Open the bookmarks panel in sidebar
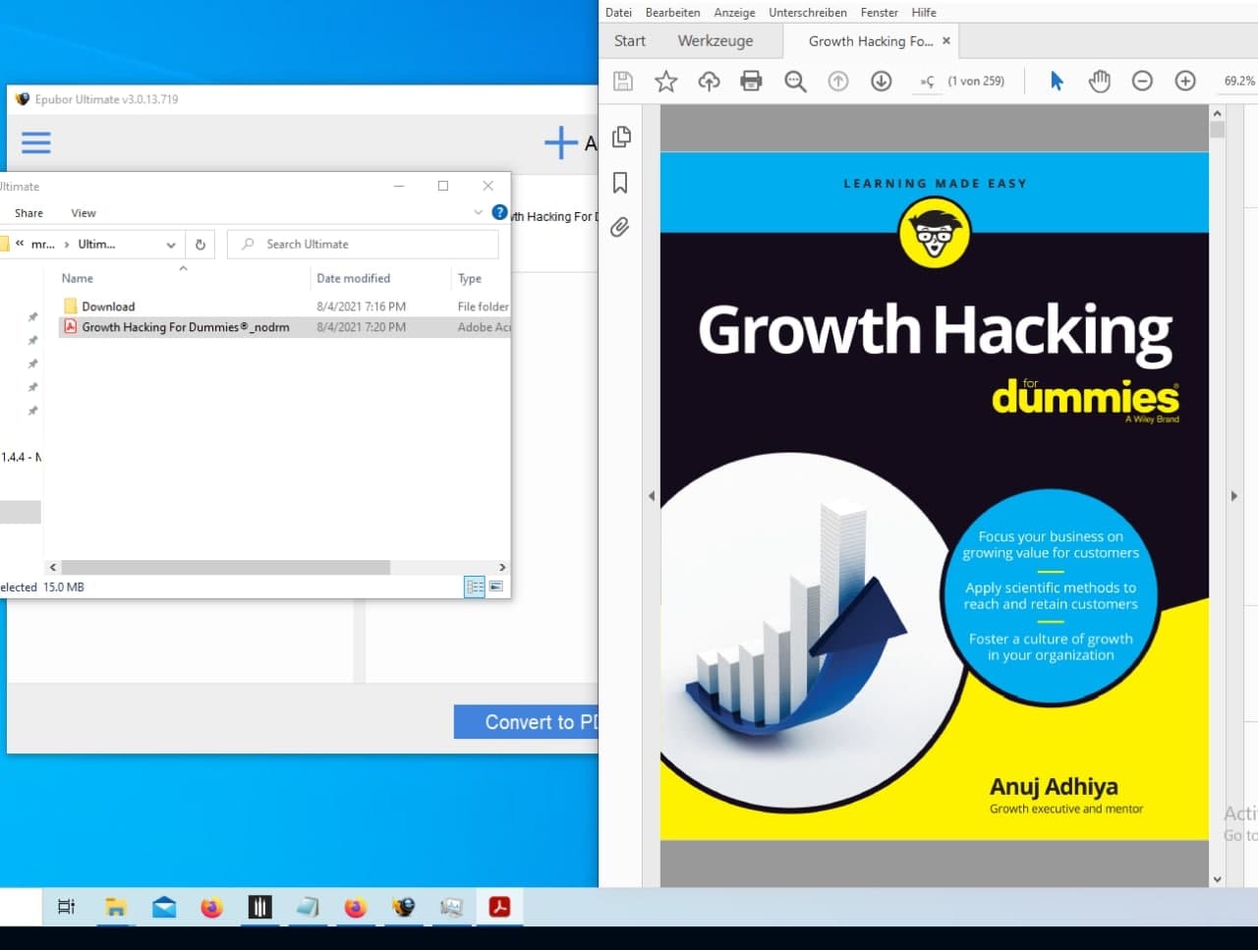Image resolution: width=1258 pixels, height=950 pixels. click(620, 183)
